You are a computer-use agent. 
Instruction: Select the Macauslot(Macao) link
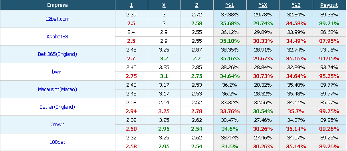pyautogui.click(x=58, y=89)
